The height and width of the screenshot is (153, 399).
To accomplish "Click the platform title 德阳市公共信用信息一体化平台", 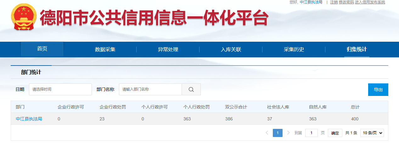I will (x=154, y=18).
